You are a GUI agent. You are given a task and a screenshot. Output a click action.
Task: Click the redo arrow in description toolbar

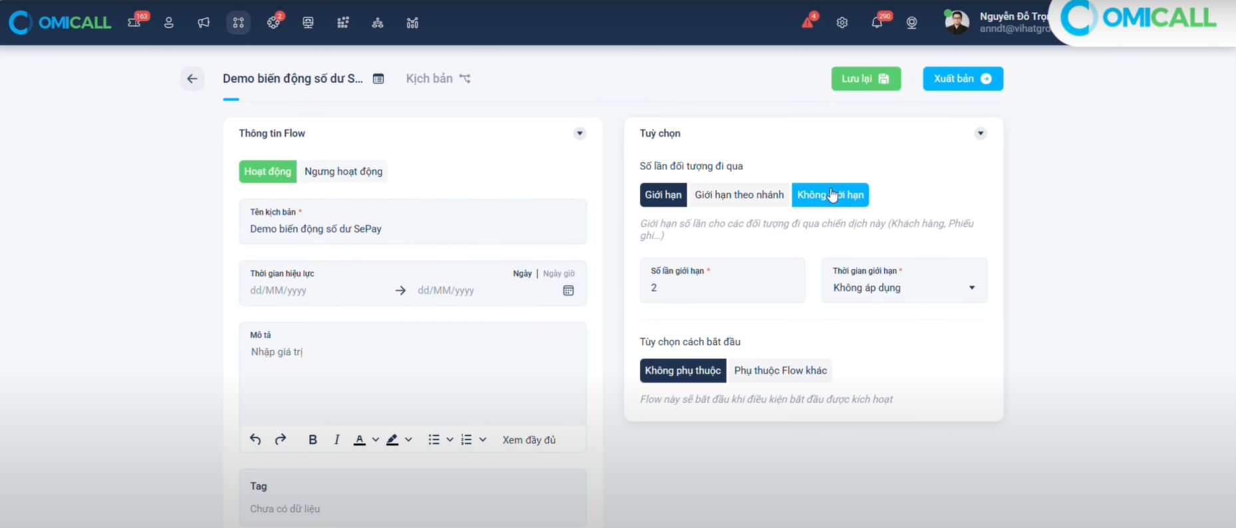[281, 440]
